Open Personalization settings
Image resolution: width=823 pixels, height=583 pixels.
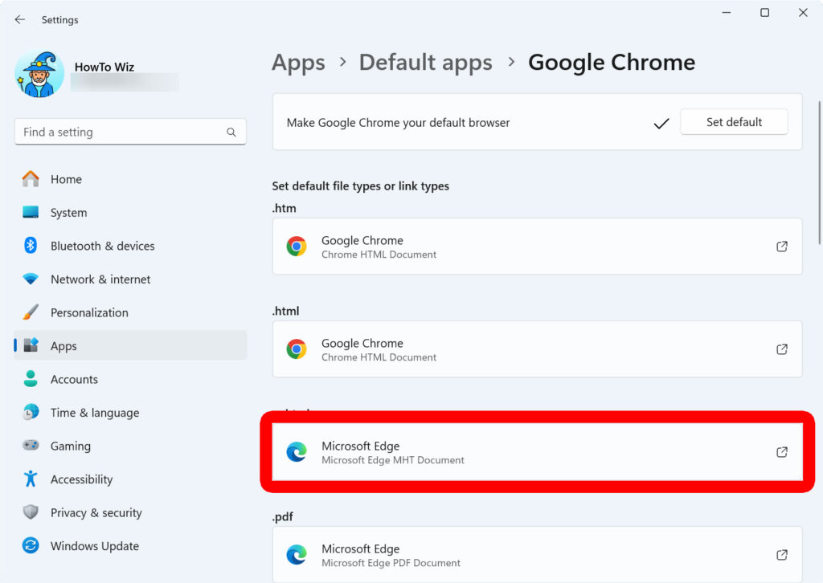(x=88, y=312)
